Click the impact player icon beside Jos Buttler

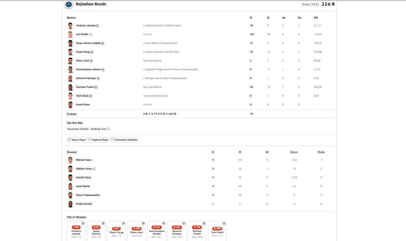(91, 35)
